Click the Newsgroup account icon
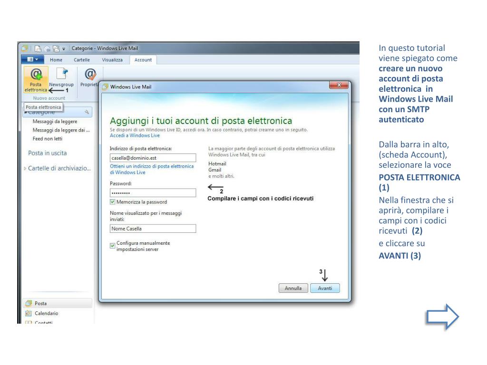The height and width of the screenshot is (365, 487). point(61,78)
